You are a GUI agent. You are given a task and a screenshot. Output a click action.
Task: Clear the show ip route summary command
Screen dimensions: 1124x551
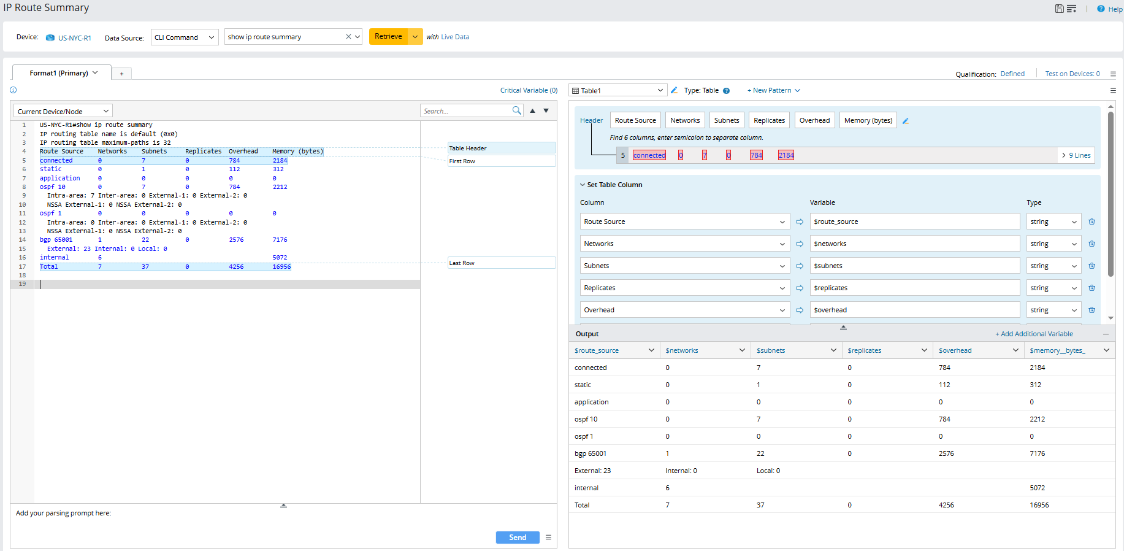pyautogui.click(x=348, y=37)
